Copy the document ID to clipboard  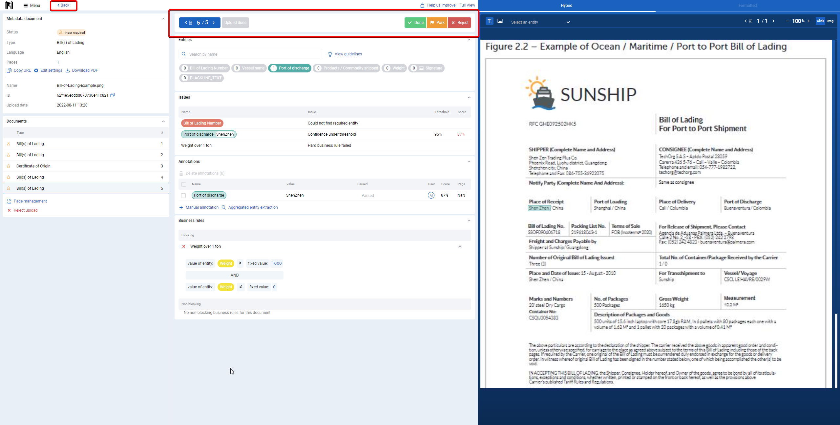tap(113, 95)
